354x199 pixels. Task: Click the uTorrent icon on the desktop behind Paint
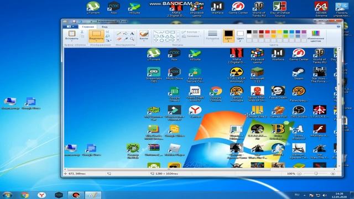[x=93, y=8]
